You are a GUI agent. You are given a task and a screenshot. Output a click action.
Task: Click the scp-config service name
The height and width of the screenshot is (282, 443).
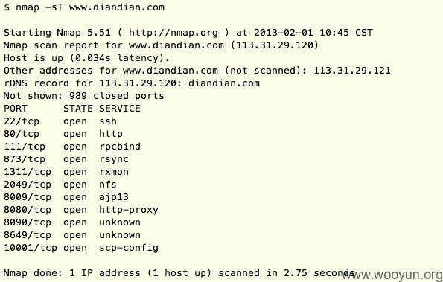coord(129,248)
